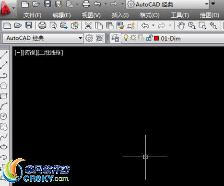Screen dimensions: 224x186
Task: Select the Line tool in the draw toolbar
Action: [4, 55]
